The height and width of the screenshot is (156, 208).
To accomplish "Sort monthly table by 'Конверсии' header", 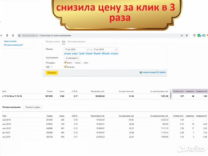I will click(190, 116).
